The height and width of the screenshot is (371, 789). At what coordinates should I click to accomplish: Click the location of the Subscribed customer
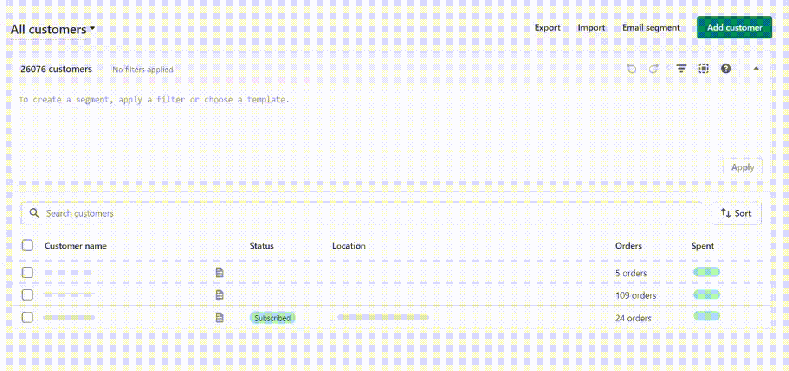tap(383, 317)
